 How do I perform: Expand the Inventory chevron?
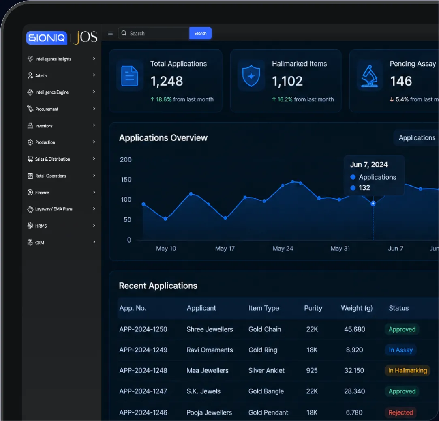(x=94, y=125)
